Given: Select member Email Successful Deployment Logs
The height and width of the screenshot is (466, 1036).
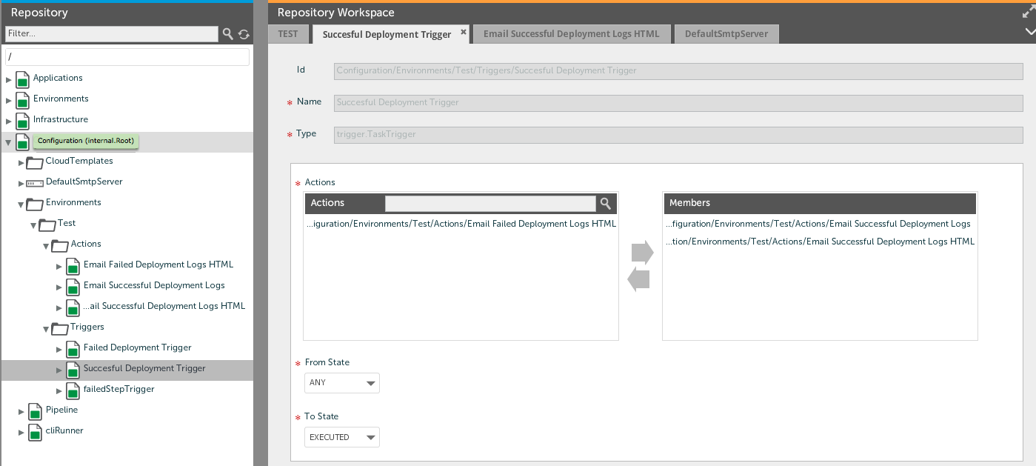Looking at the screenshot, I should pyautogui.click(x=819, y=224).
